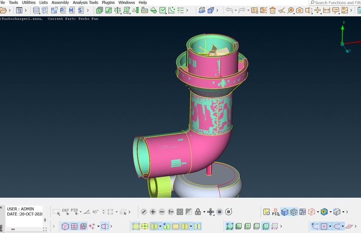This screenshot has width=361, height=233.
Task: Click the PID color display icon
Action: click(x=275, y=212)
